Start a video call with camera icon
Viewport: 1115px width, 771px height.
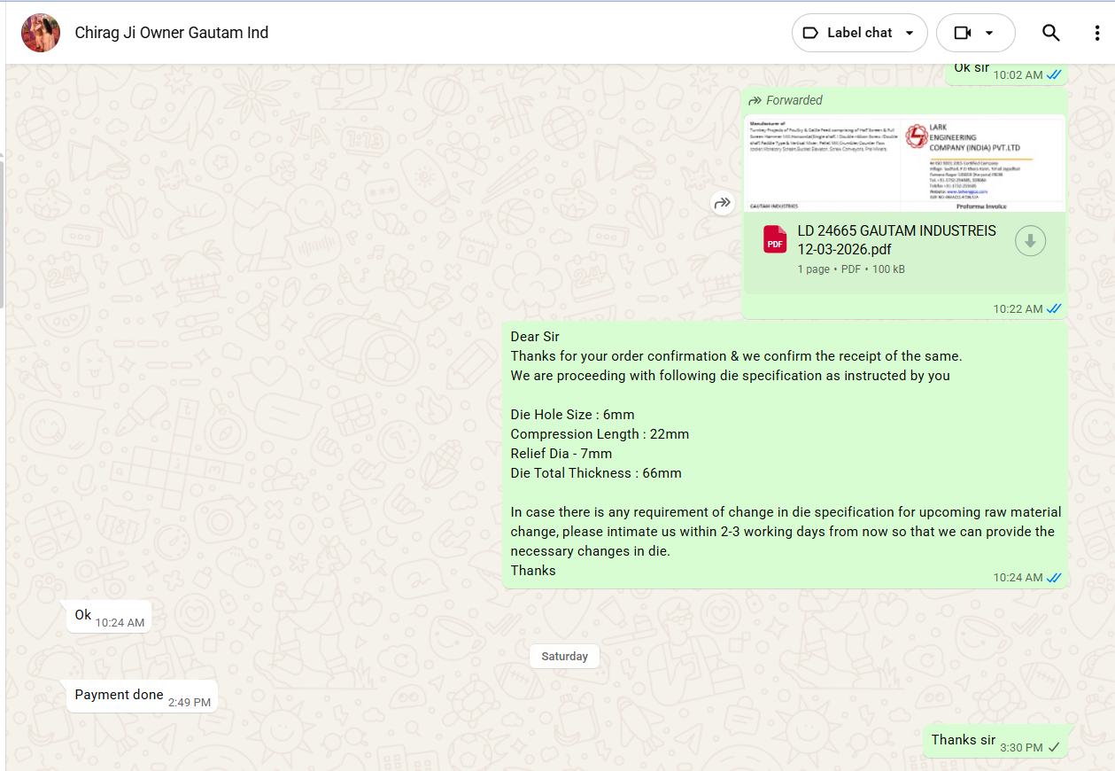click(963, 33)
